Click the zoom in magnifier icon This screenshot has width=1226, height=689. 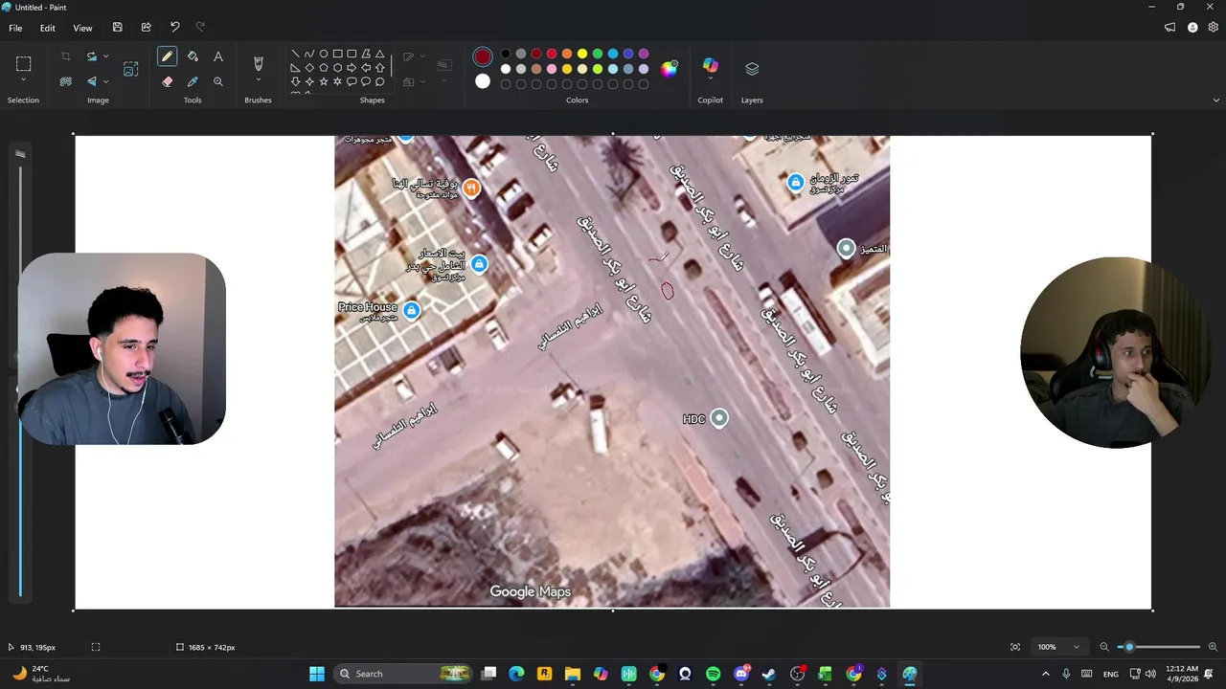pos(1213,647)
